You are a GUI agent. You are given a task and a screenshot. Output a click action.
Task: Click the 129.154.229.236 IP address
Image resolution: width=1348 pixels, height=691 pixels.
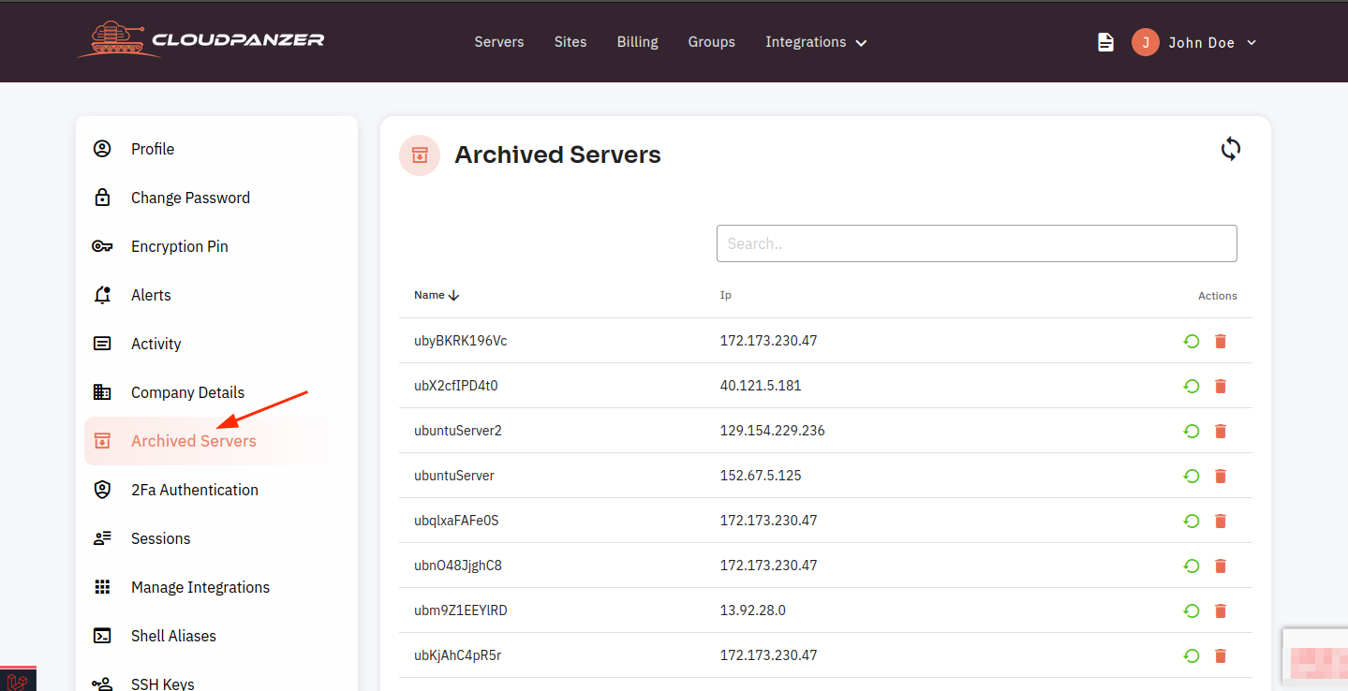click(773, 431)
